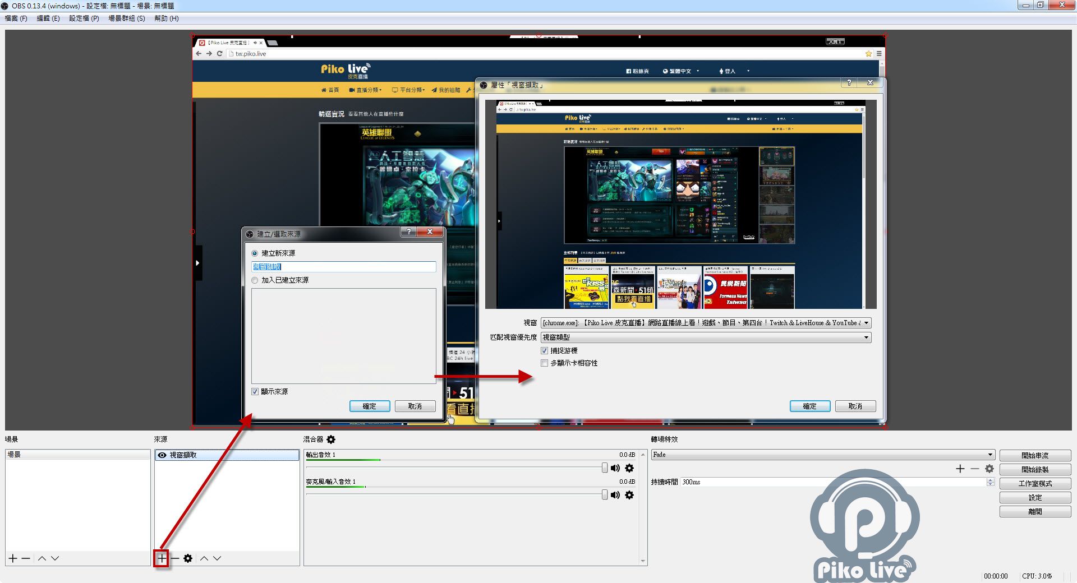Viewport: 1077px width, 583px height.
Task: Select 場景 item in scene list
Action: point(78,455)
